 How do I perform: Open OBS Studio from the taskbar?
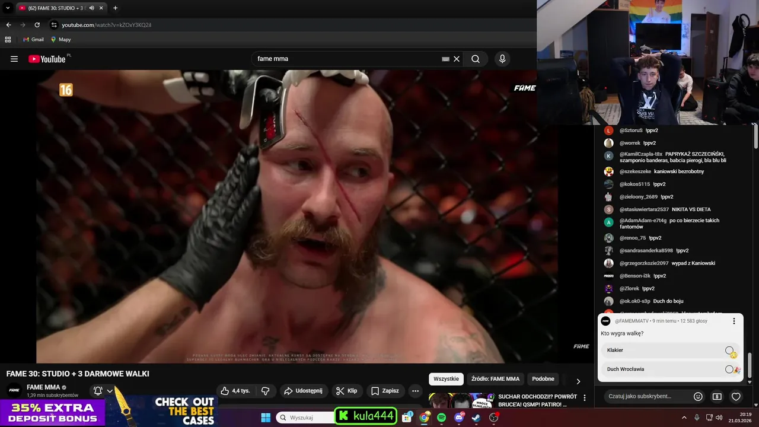pos(494,418)
